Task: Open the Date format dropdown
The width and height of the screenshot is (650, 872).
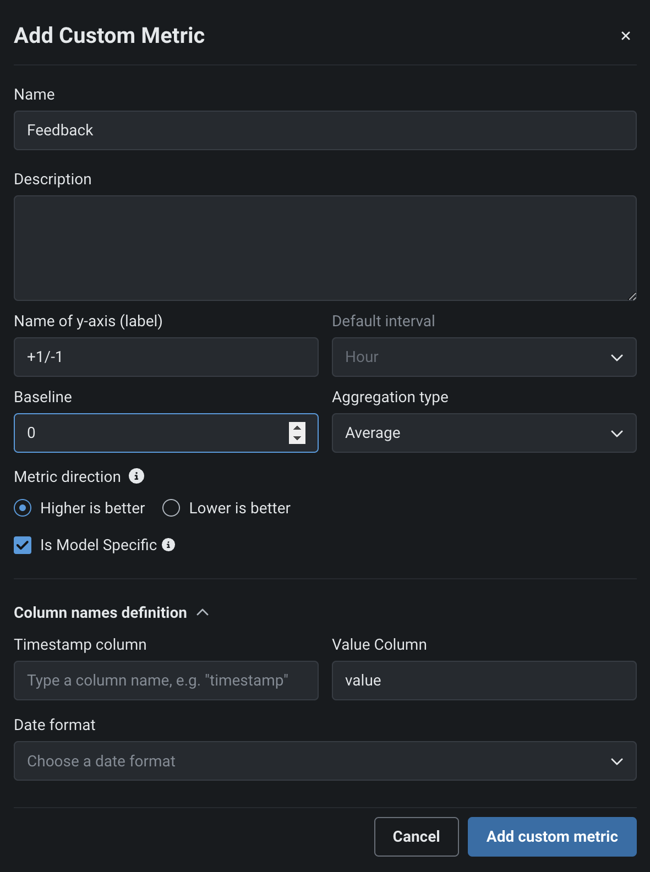Action: pyautogui.click(x=325, y=761)
